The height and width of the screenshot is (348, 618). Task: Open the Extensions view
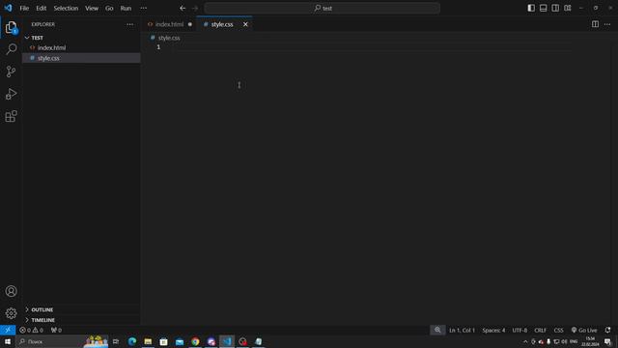pos(11,116)
